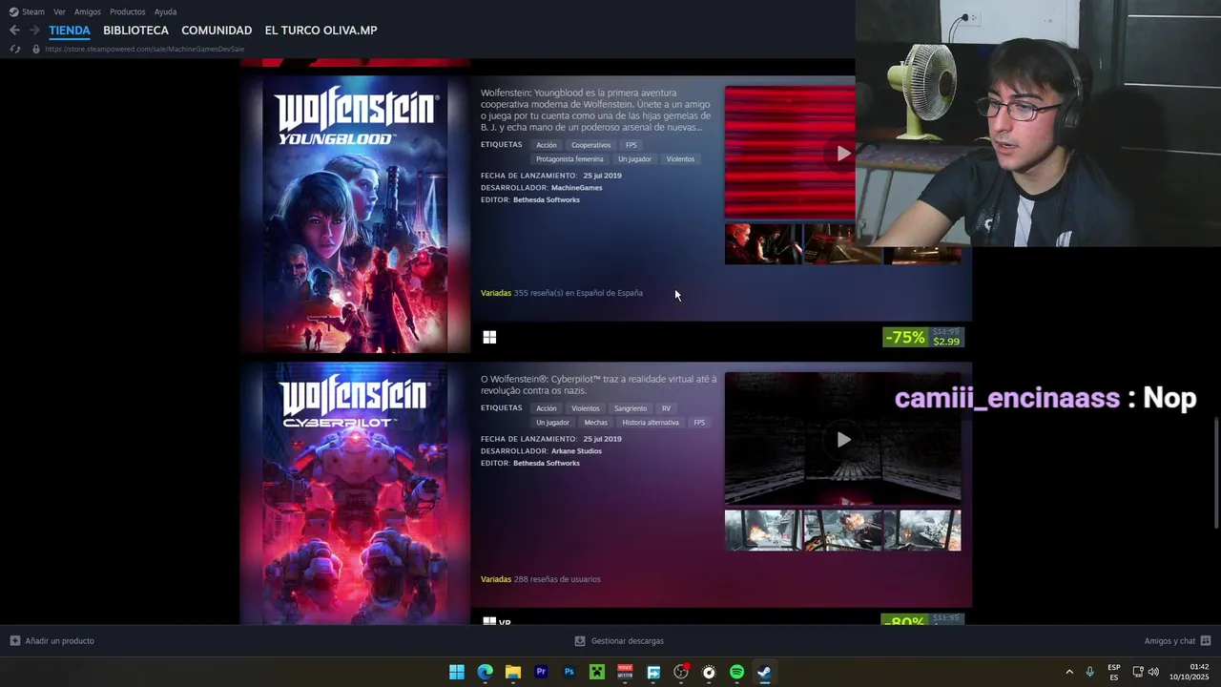This screenshot has width=1221, height=687.
Task: Open network settings in the tray
Action: coord(1138,672)
